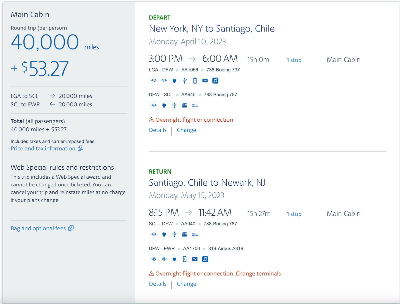Click the streaming entertainment phone icon on AA1700
The image size is (400, 304).
184,259
